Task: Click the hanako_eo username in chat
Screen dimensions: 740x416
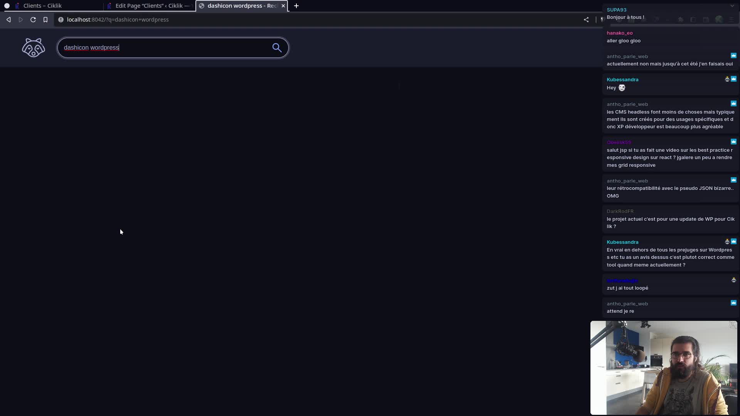Action: click(619, 33)
